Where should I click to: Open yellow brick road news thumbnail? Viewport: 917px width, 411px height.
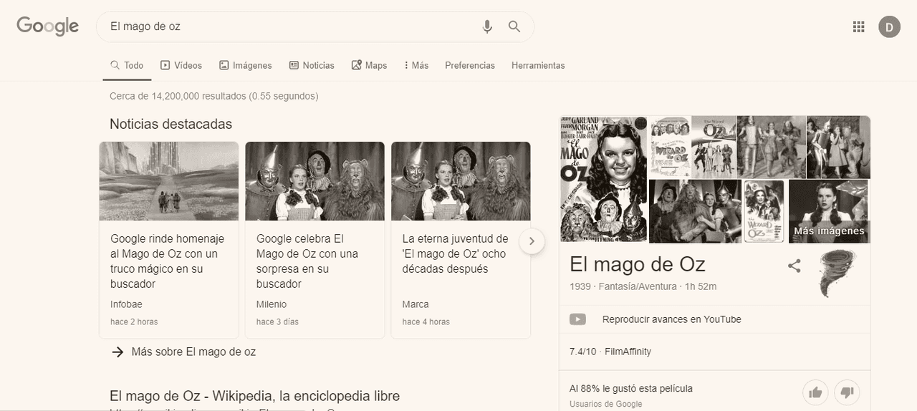[169, 181]
